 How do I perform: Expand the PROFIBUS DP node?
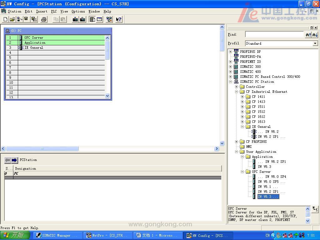(x=230, y=52)
